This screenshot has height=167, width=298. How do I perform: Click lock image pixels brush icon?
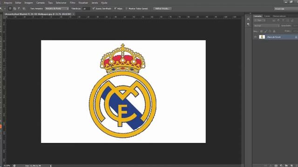(x=266, y=31)
